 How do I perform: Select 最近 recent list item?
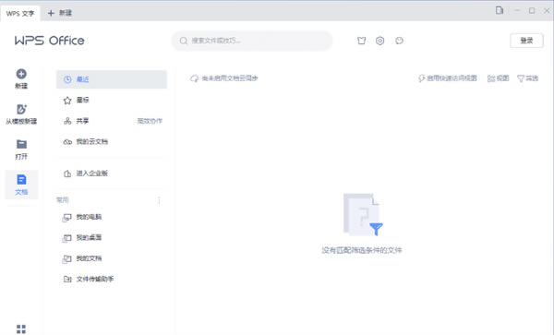(x=112, y=79)
